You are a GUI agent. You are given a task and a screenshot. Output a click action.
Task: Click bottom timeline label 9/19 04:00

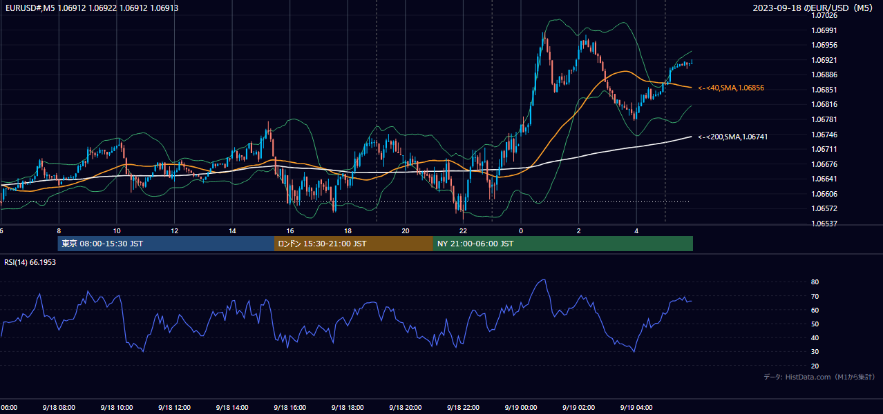point(636,408)
